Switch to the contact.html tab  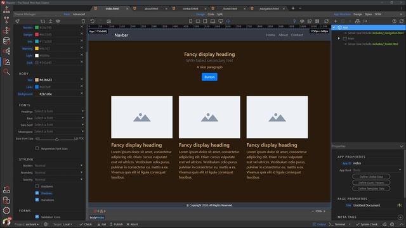[x=190, y=8]
